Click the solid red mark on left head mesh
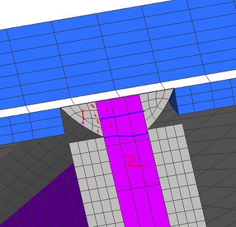The width and height of the screenshot is (236, 227). click(x=83, y=115)
